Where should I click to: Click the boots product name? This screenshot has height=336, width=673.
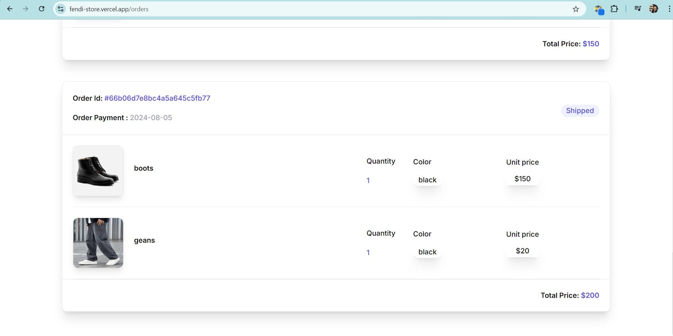pos(143,168)
